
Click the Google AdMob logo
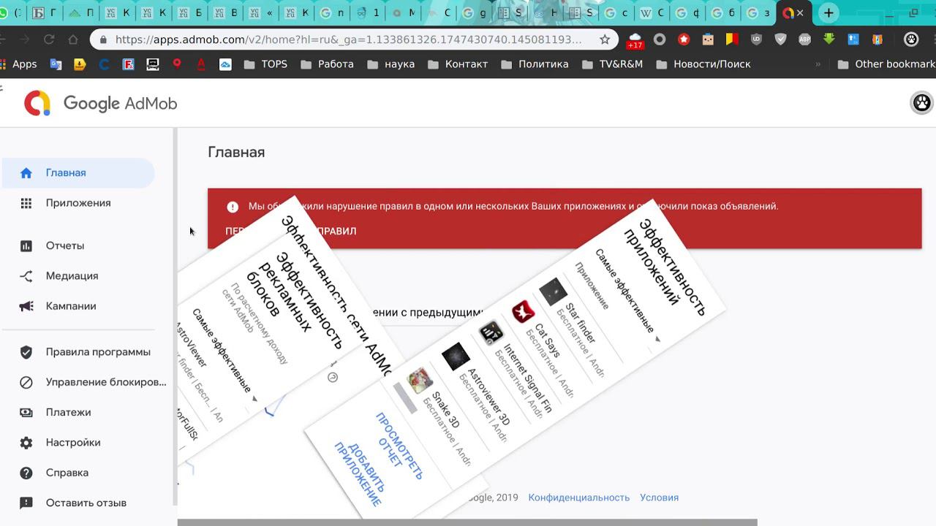[100, 104]
